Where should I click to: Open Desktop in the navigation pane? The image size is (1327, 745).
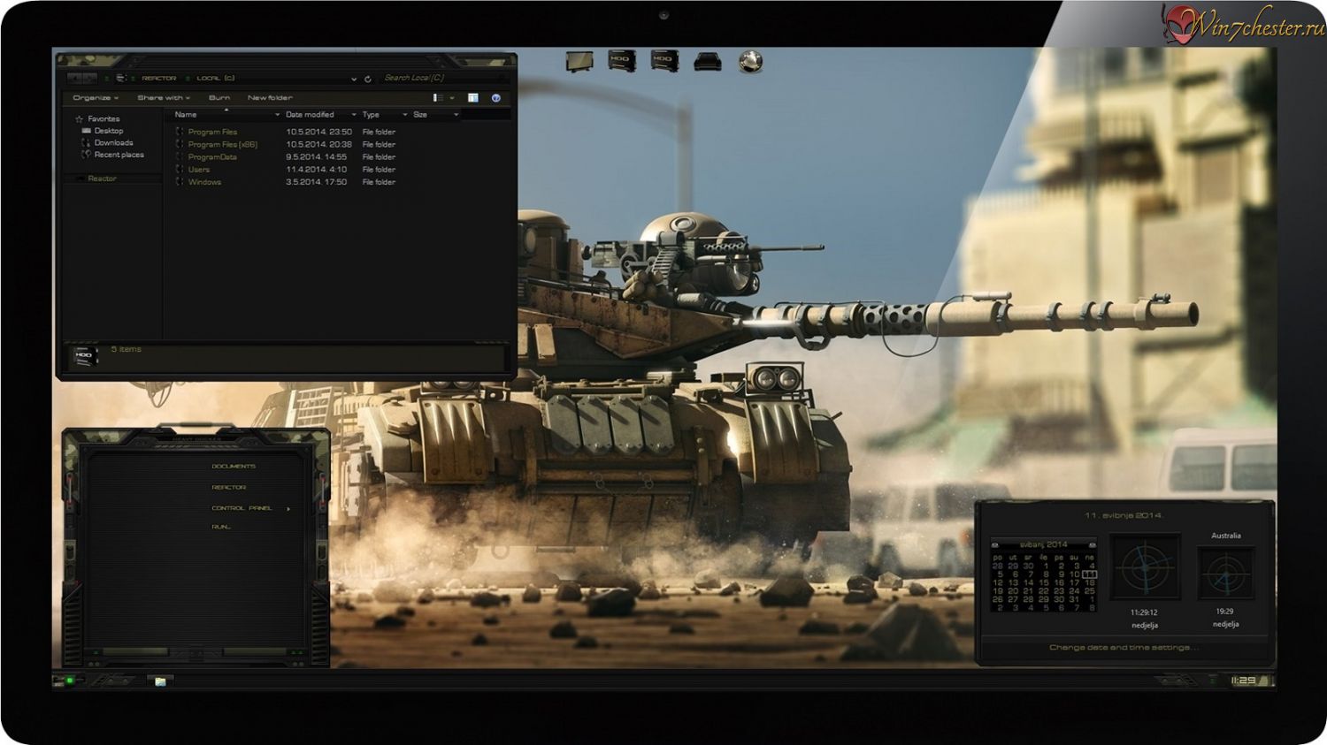(109, 131)
